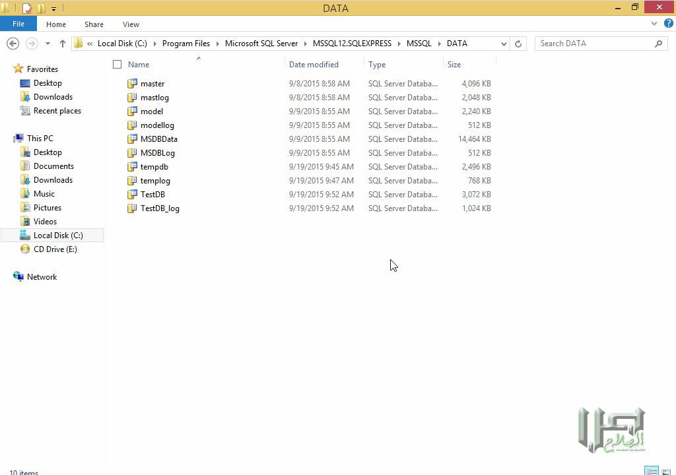Switch to the Share ribbon tab

94,24
